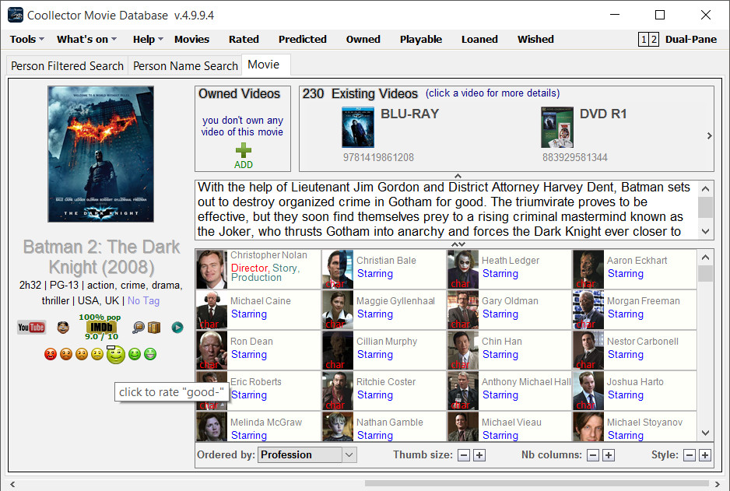Viewport: 730px width, 491px height.
Task: Open the DVD R1 video cover
Action: pyautogui.click(x=556, y=127)
